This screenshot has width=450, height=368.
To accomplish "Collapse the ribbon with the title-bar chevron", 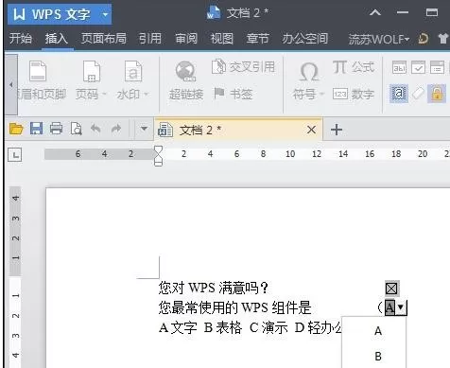I will point(375,12).
